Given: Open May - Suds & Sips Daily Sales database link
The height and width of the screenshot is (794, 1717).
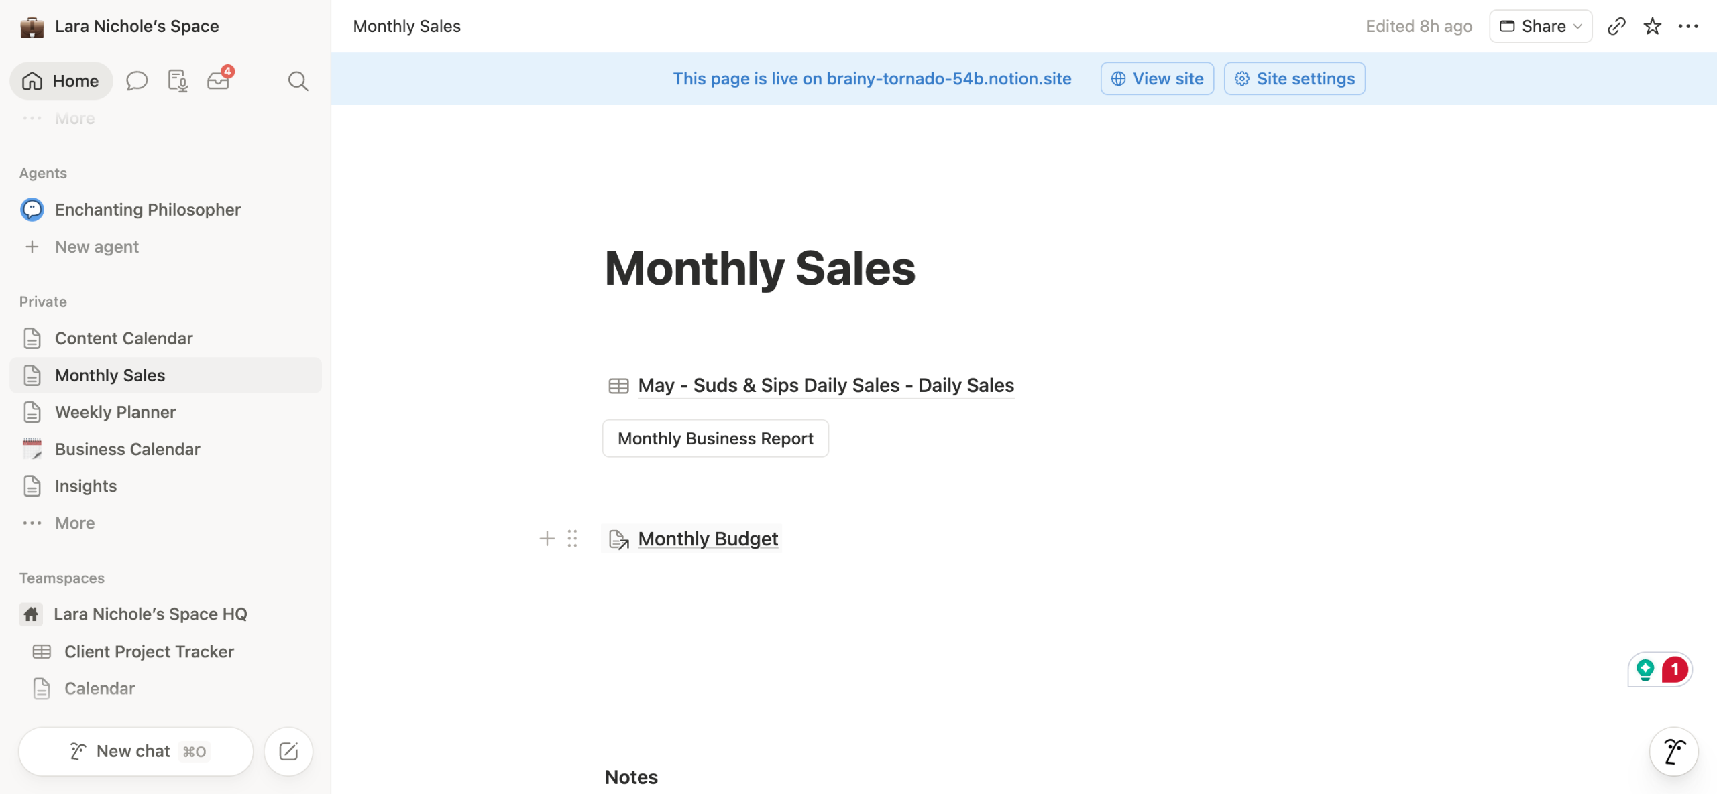Looking at the screenshot, I should point(826,385).
